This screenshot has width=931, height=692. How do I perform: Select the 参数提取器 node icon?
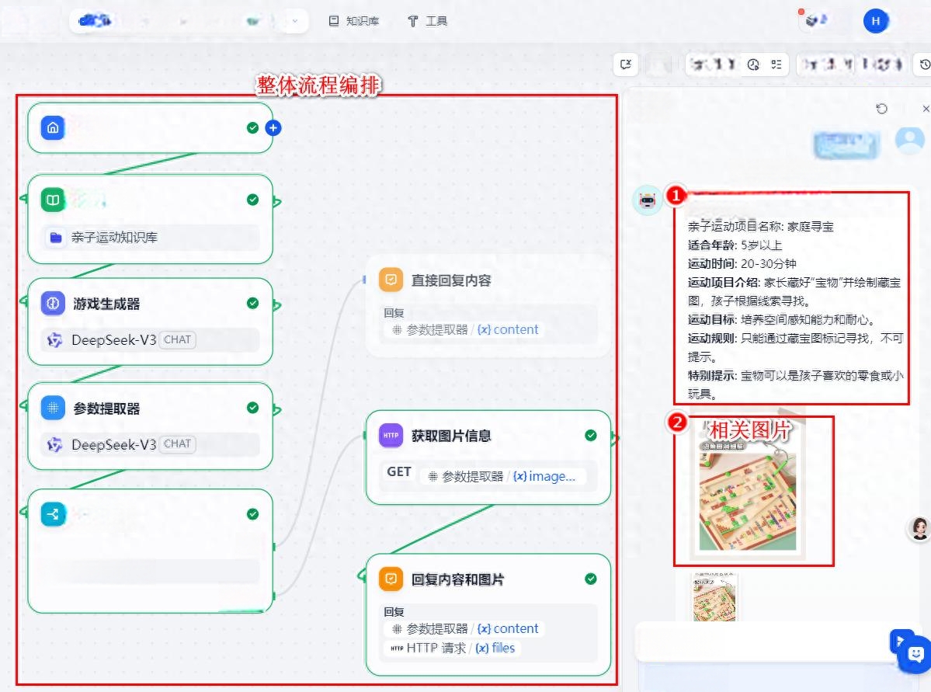tap(53, 408)
